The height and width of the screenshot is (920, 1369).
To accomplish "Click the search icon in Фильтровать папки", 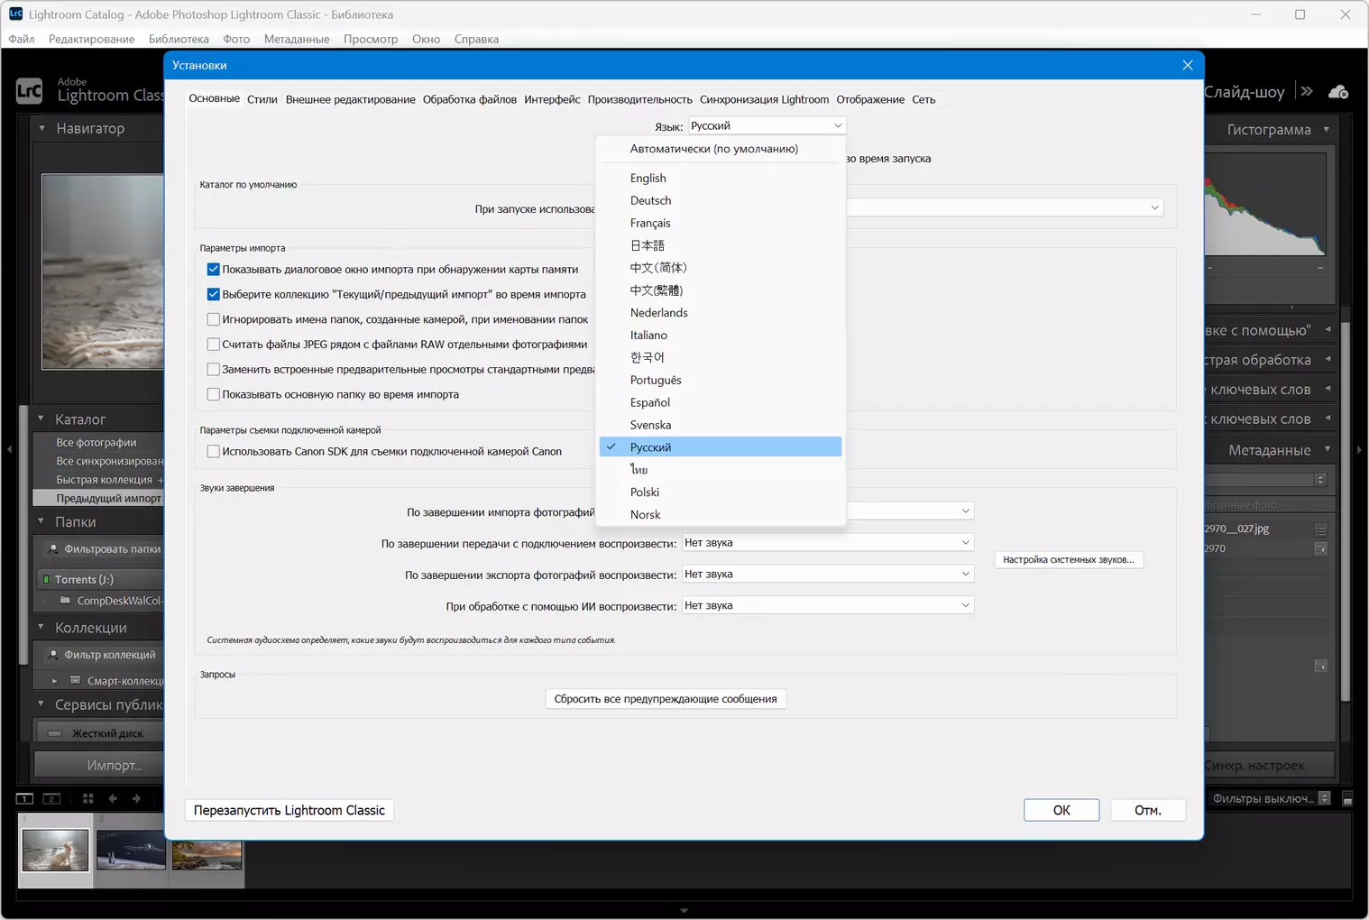I will pos(53,548).
